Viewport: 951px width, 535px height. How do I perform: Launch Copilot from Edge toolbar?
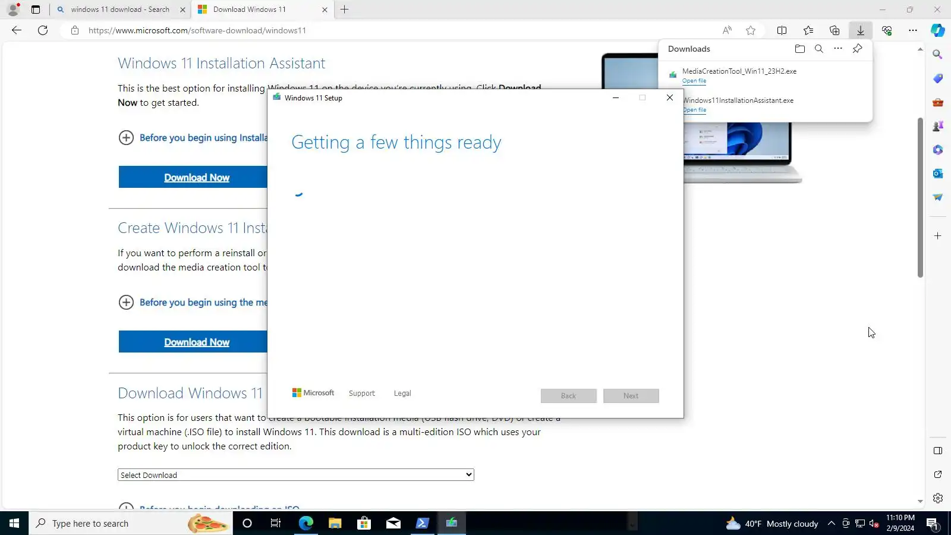[938, 30]
